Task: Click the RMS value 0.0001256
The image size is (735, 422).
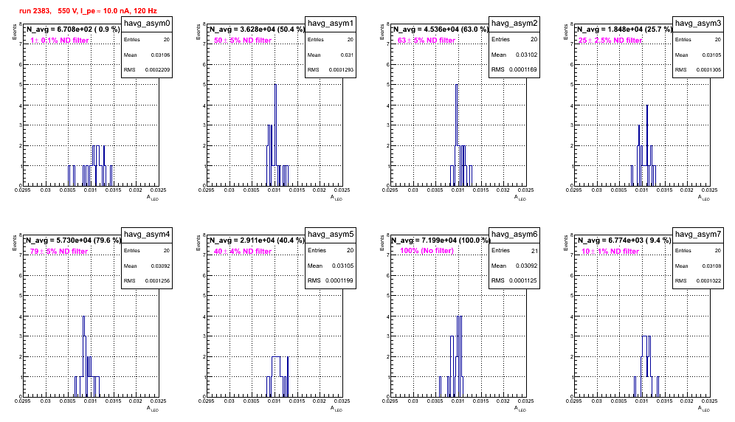Action: point(157,281)
